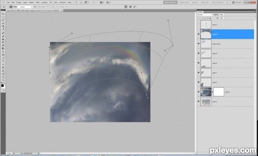Select the Layers panel tab
This screenshot has width=258, height=156.
pos(200,12)
